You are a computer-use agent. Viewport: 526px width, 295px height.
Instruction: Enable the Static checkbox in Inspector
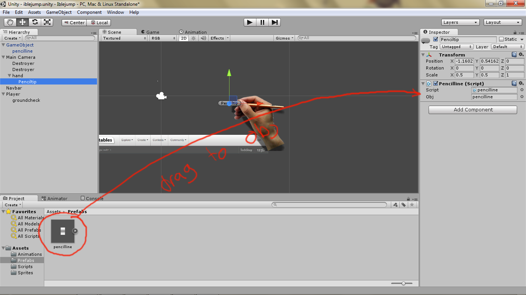coord(502,39)
